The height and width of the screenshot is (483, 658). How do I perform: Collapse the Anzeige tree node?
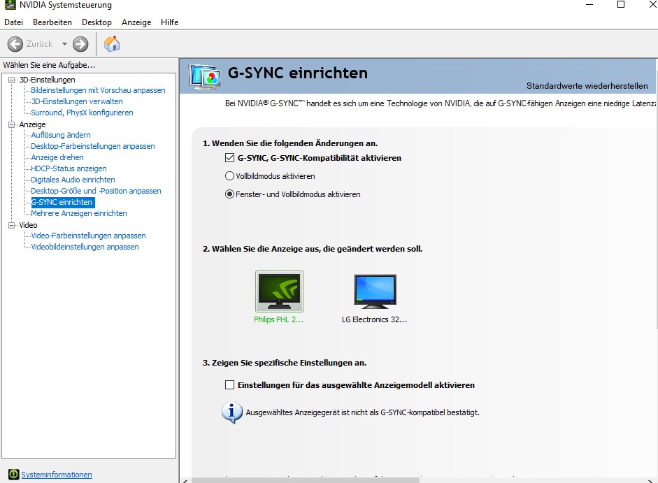point(12,124)
